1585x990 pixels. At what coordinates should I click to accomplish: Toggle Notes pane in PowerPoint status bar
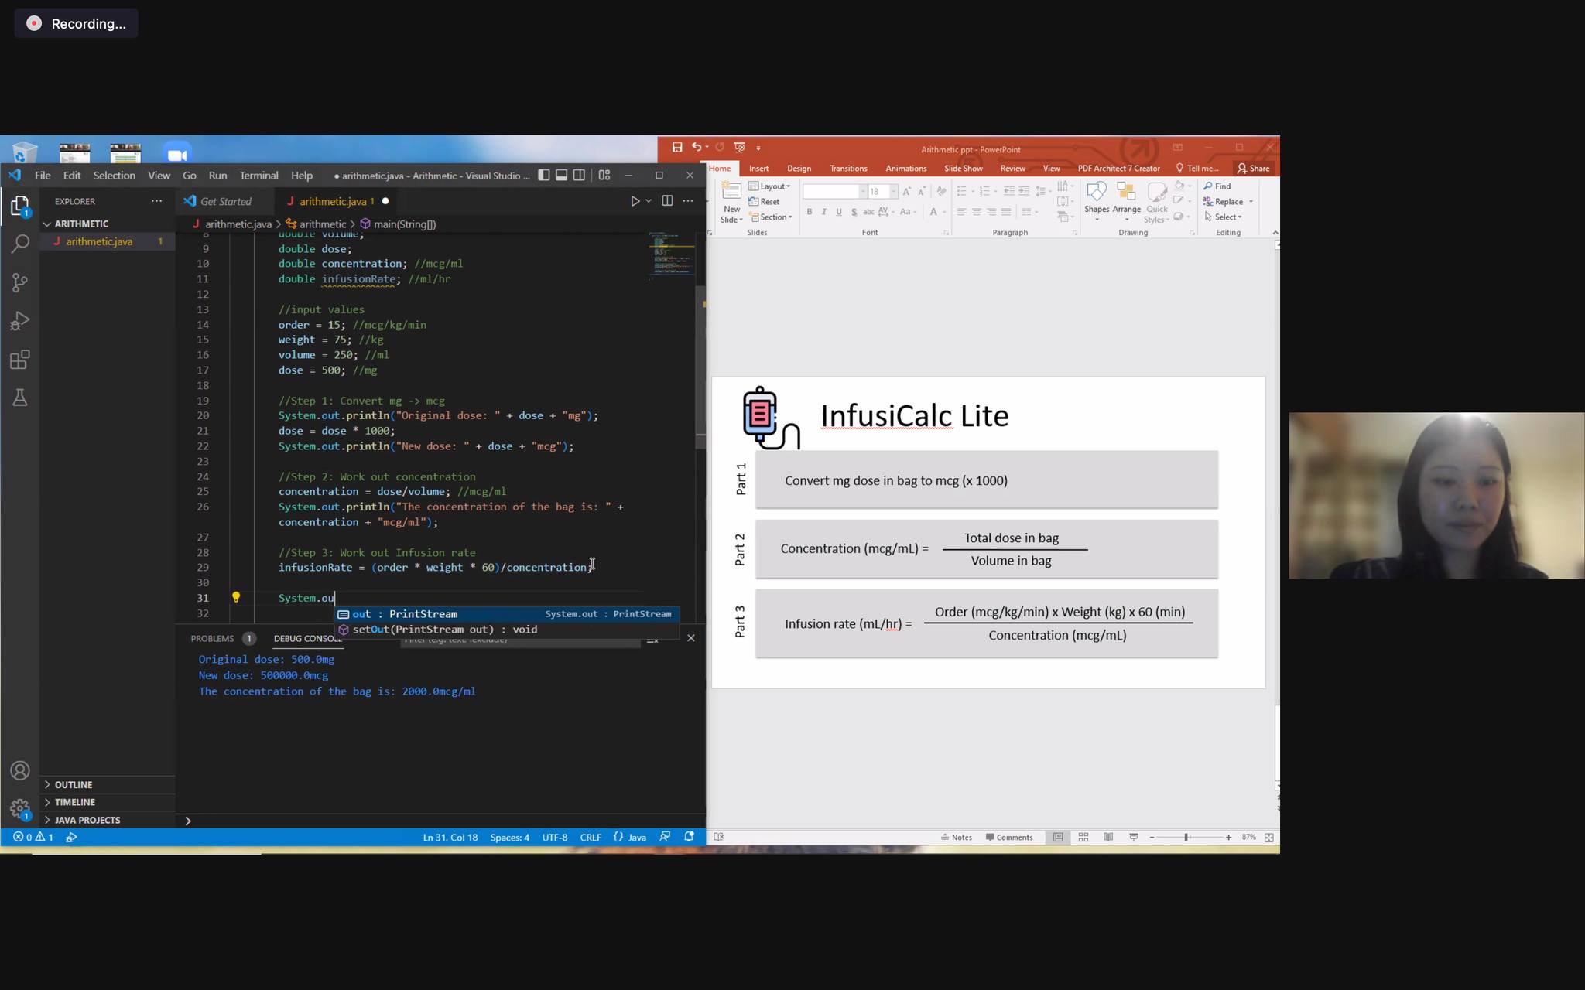[x=957, y=837]
